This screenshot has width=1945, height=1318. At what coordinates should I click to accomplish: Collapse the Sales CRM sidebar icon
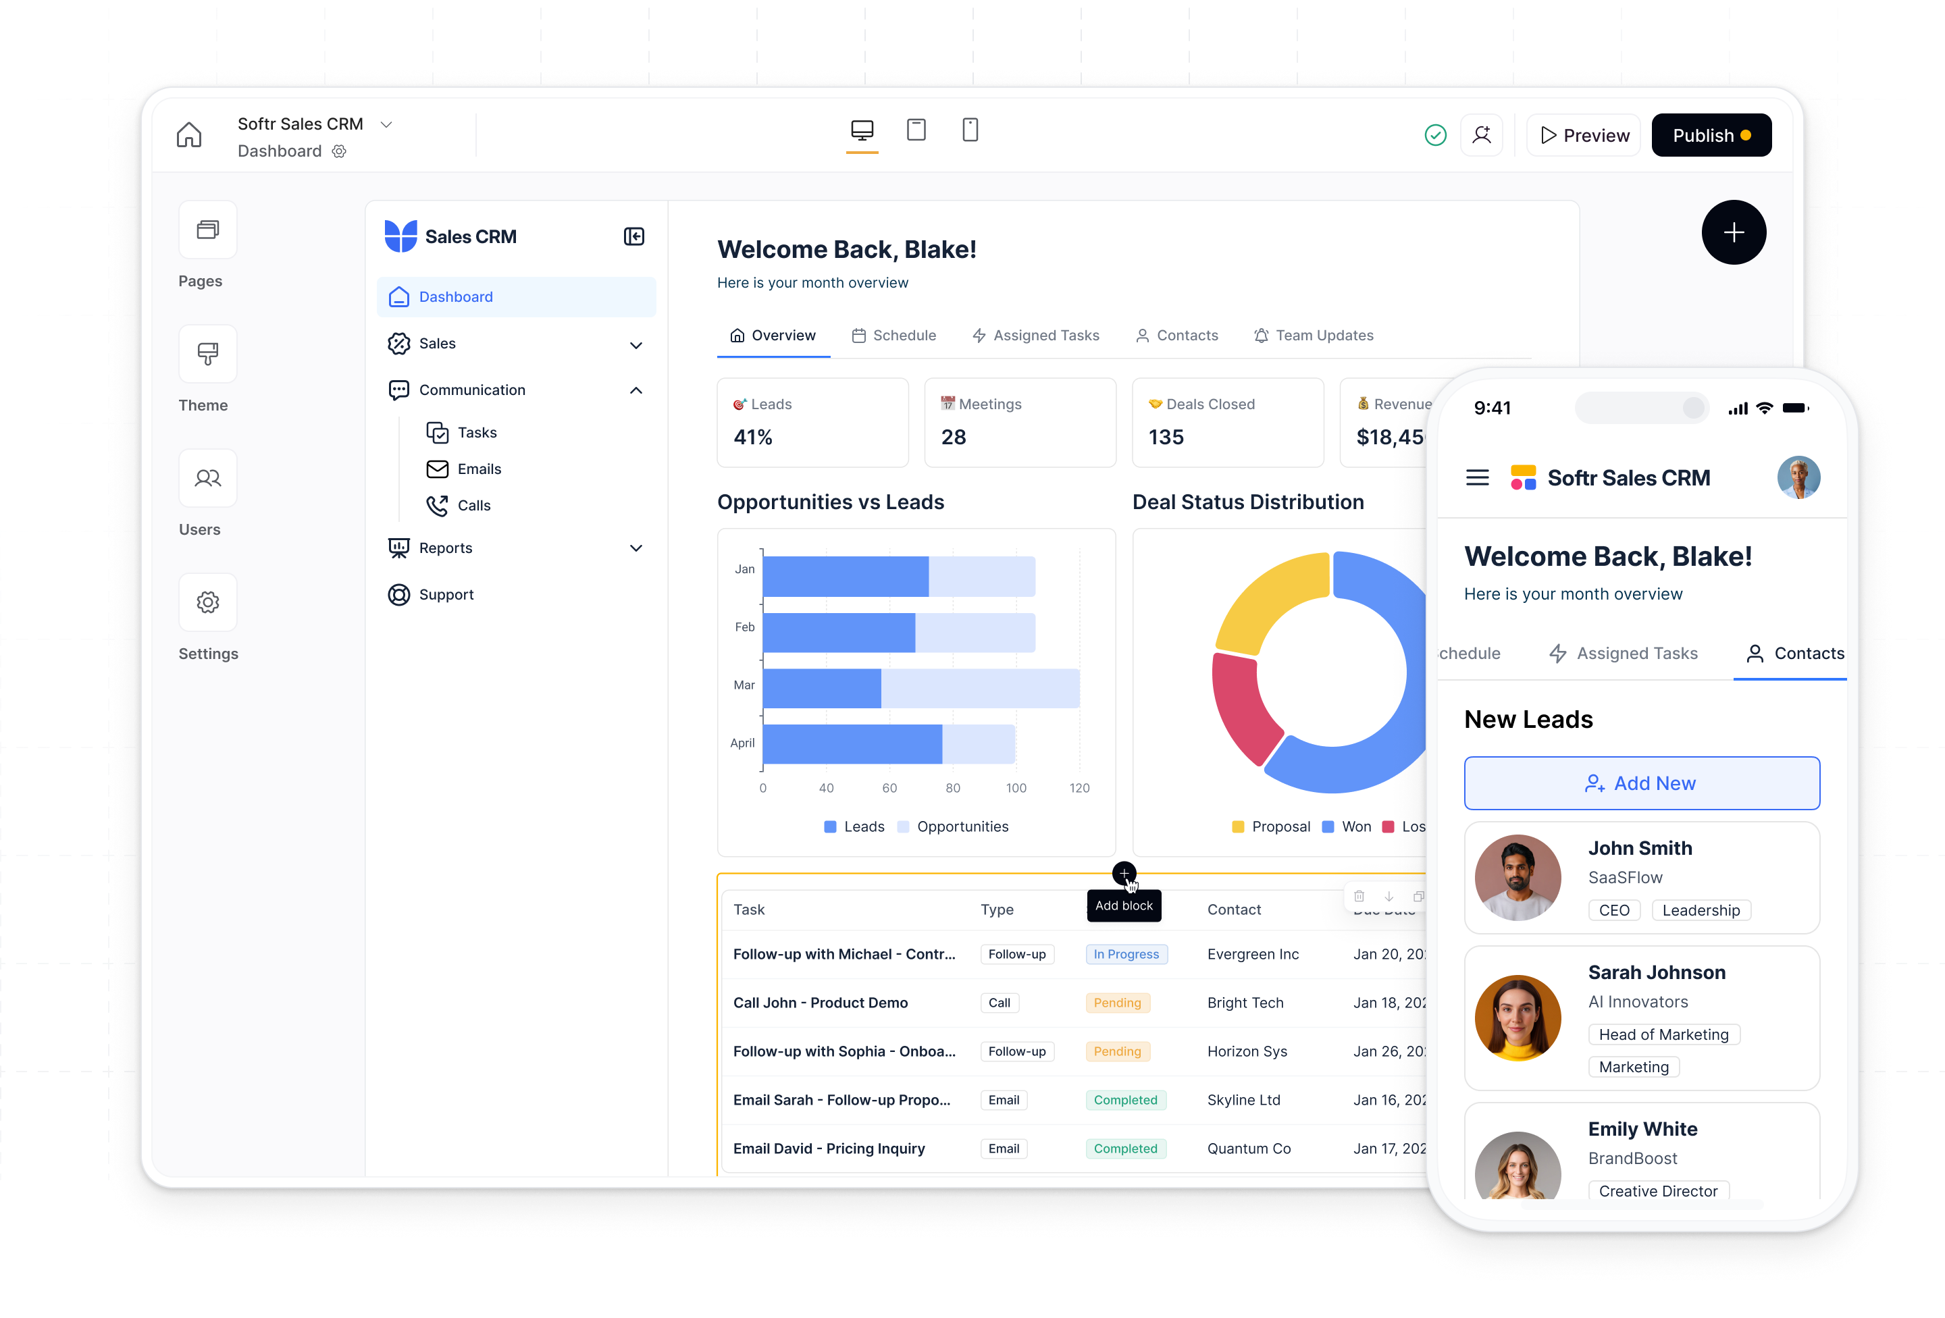coord(633,237)
